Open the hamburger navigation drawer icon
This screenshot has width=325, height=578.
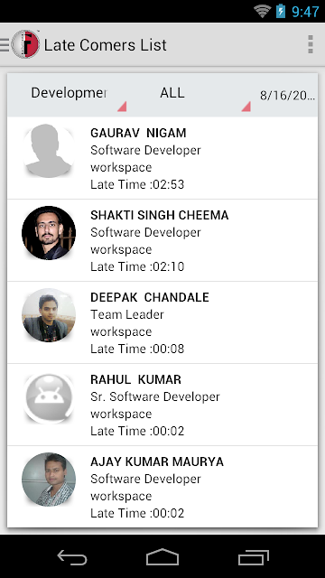click(x=5, y=44)
